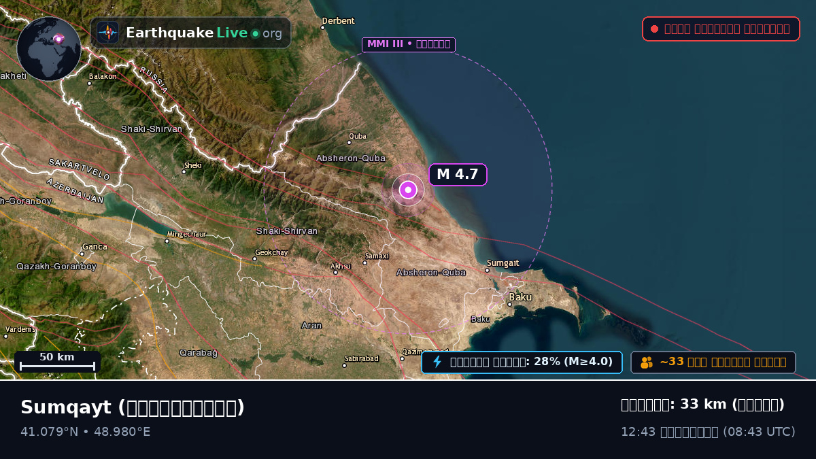
Task: Select the Sheki city label
Action: point(193,165)
